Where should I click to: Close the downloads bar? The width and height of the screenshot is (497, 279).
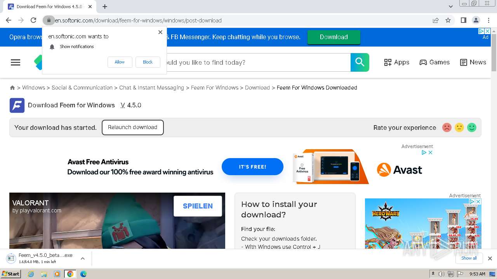click(490, 258)
